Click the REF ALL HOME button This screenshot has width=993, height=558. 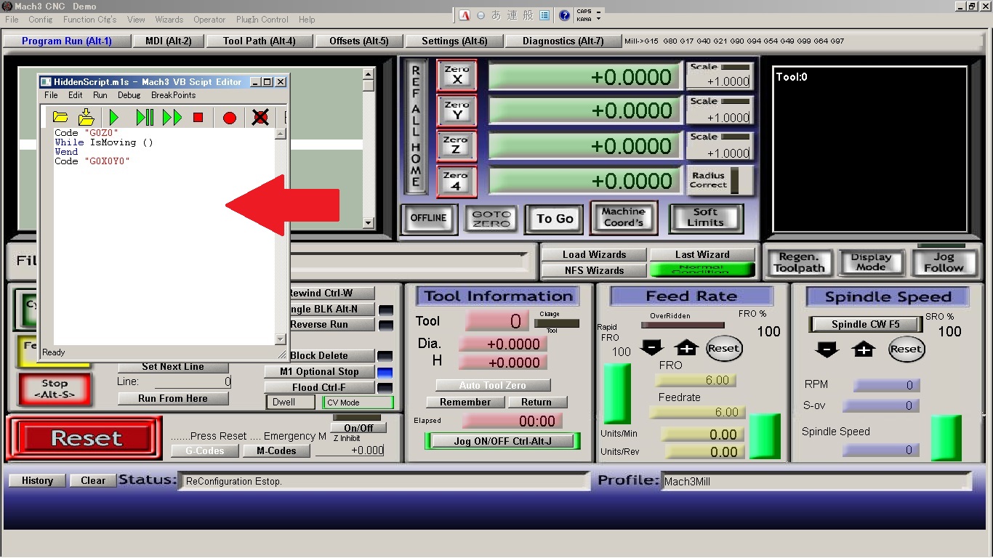click(x=416, y=126)
